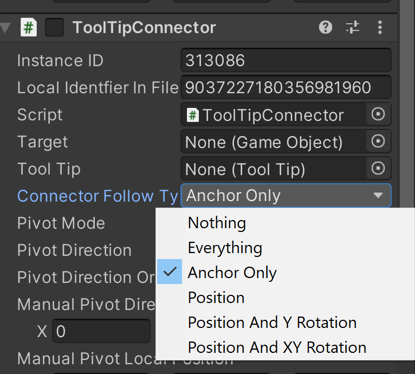Click the Manual Pivot Direction X field
This screenshot has width=415, height=374.
(x=101, y=331)
